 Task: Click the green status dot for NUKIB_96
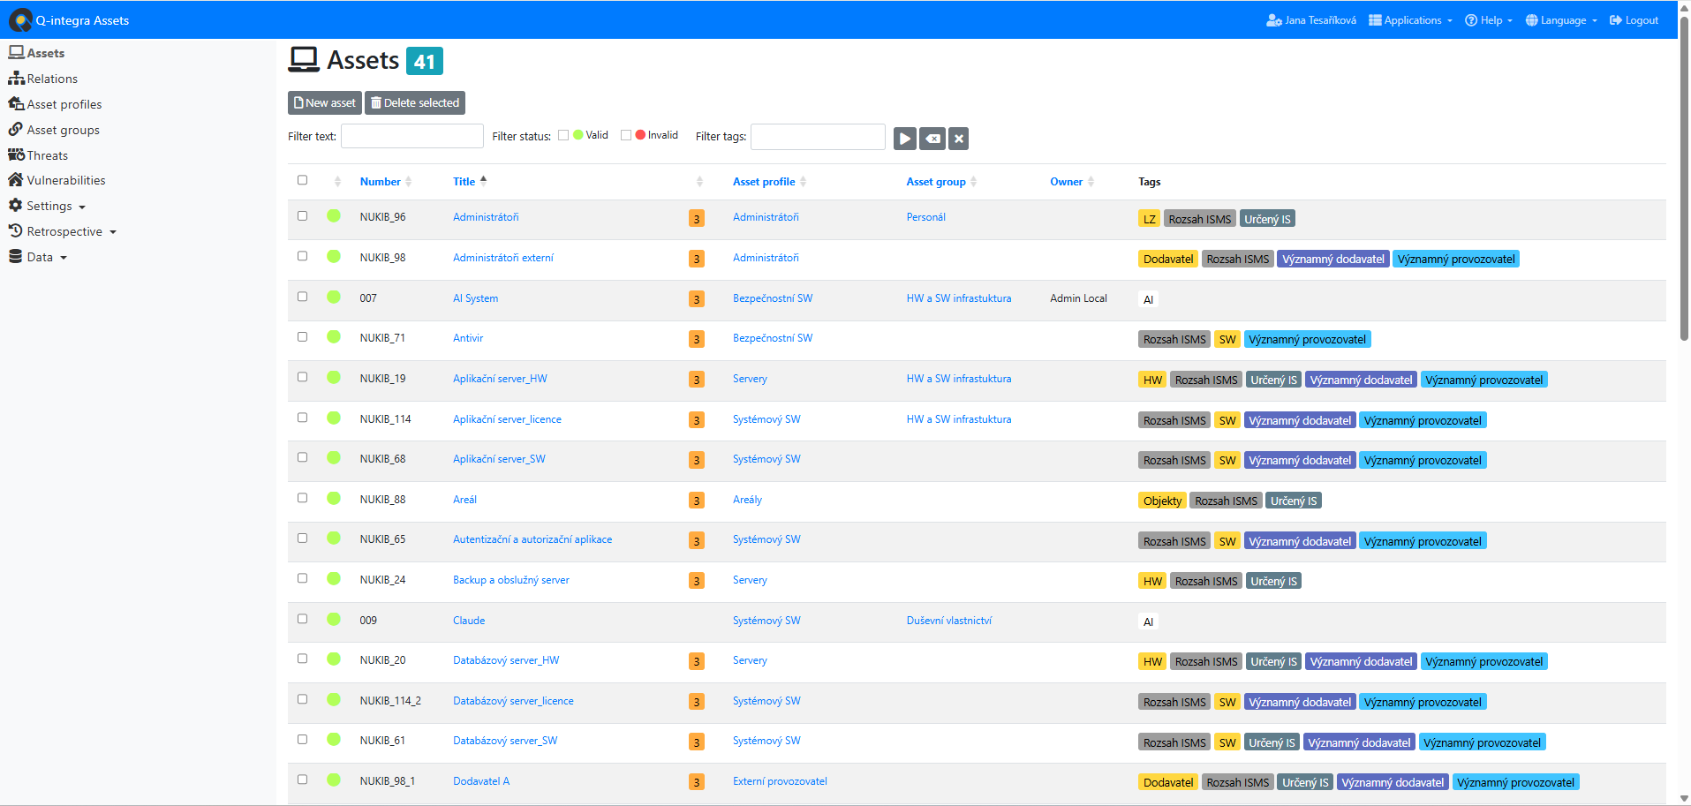(334, 215)
